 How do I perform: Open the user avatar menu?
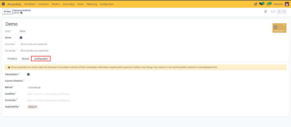tap(287, 4)
